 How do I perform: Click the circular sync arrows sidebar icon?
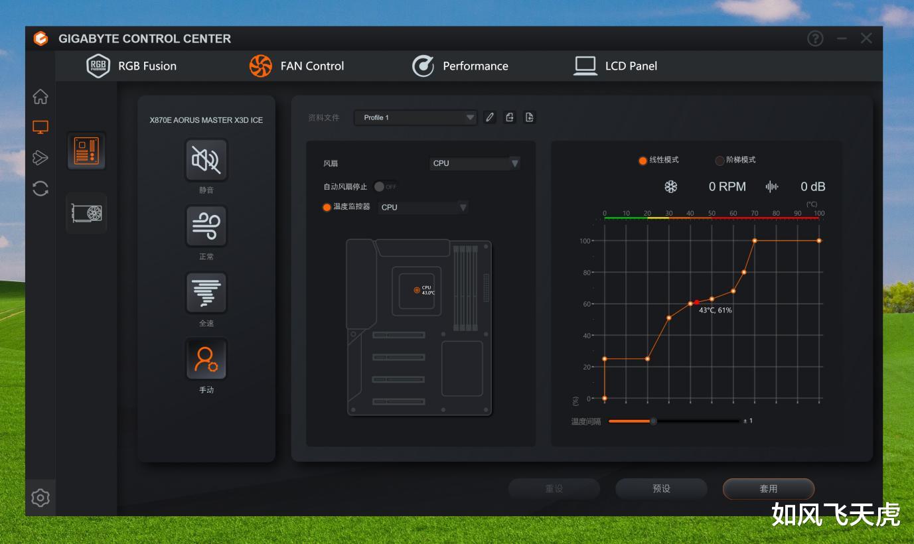(x=40, y=188)
